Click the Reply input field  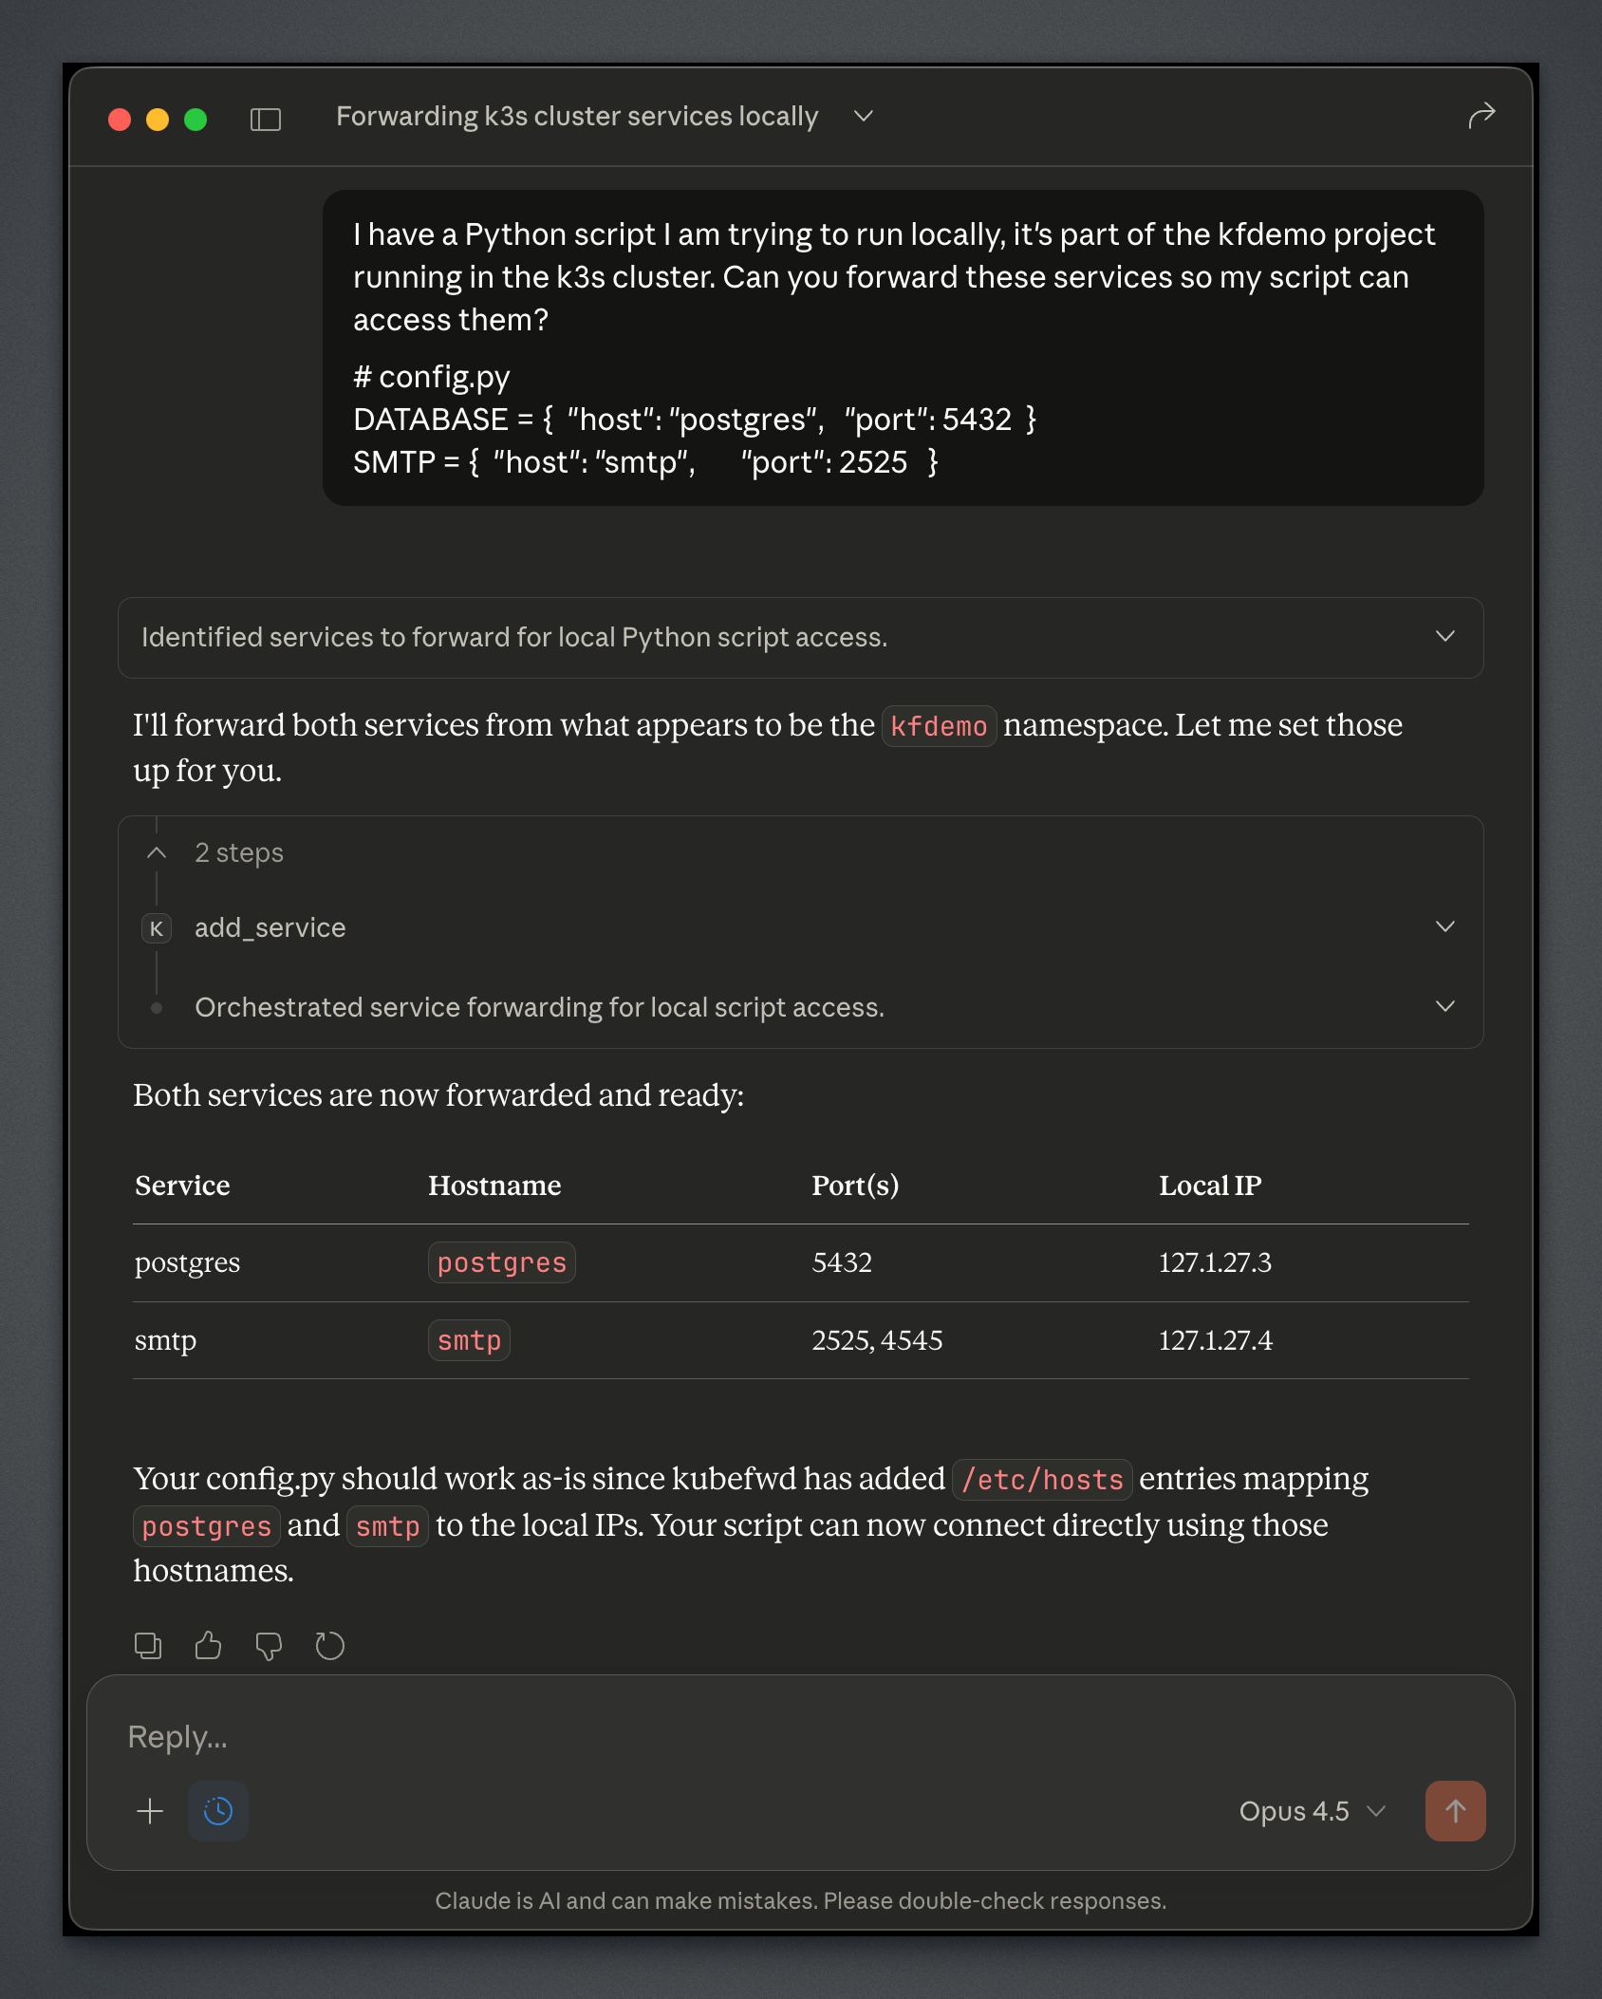759,1736
